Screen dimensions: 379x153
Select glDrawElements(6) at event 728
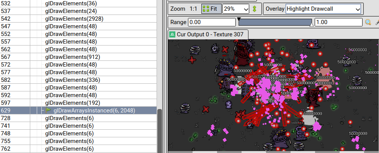pyautogui.click(x=69, y=118)
